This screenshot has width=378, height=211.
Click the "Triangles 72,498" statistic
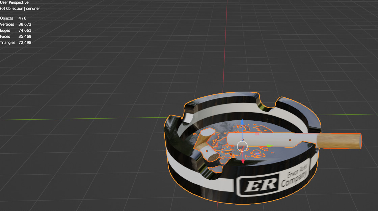[16, 42]
